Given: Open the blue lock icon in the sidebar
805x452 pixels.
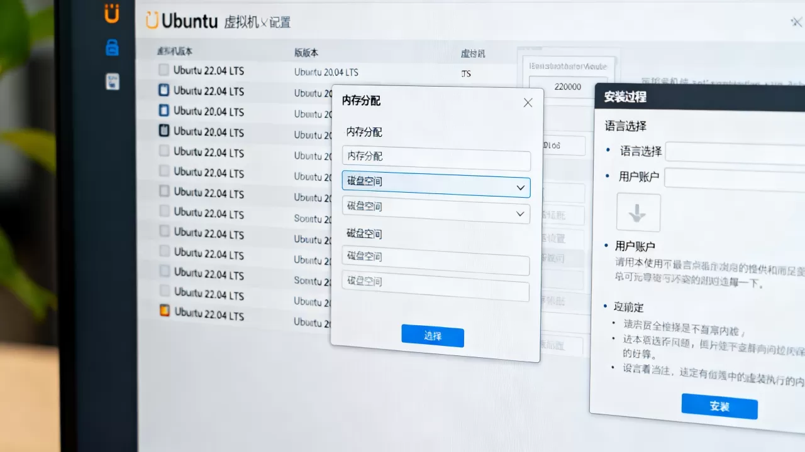Looking at the screenshot, I should pos(112,47).
